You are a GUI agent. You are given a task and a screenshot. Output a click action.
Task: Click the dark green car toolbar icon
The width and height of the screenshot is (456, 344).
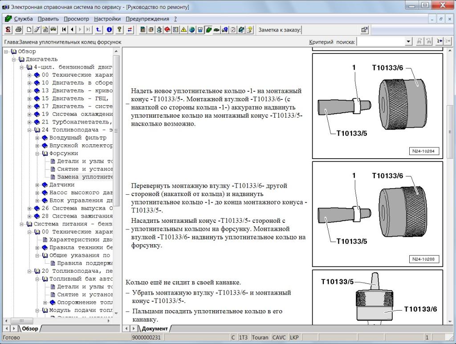(217, 30)
